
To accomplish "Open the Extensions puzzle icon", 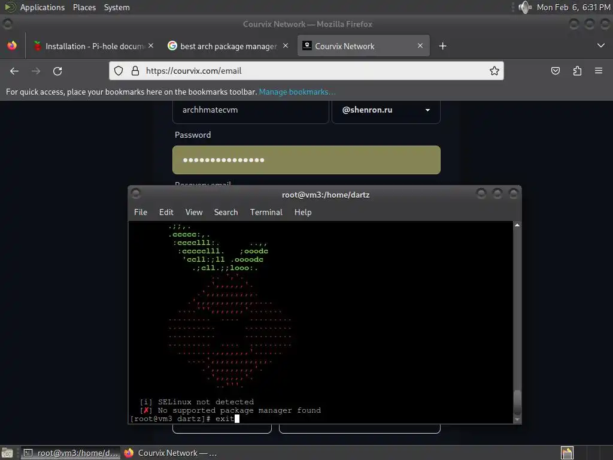I will (x=577, y=71).
